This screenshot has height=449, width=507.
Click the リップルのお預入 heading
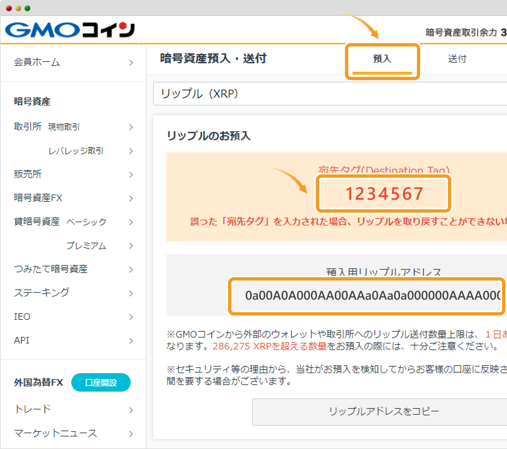pos(209,136)
